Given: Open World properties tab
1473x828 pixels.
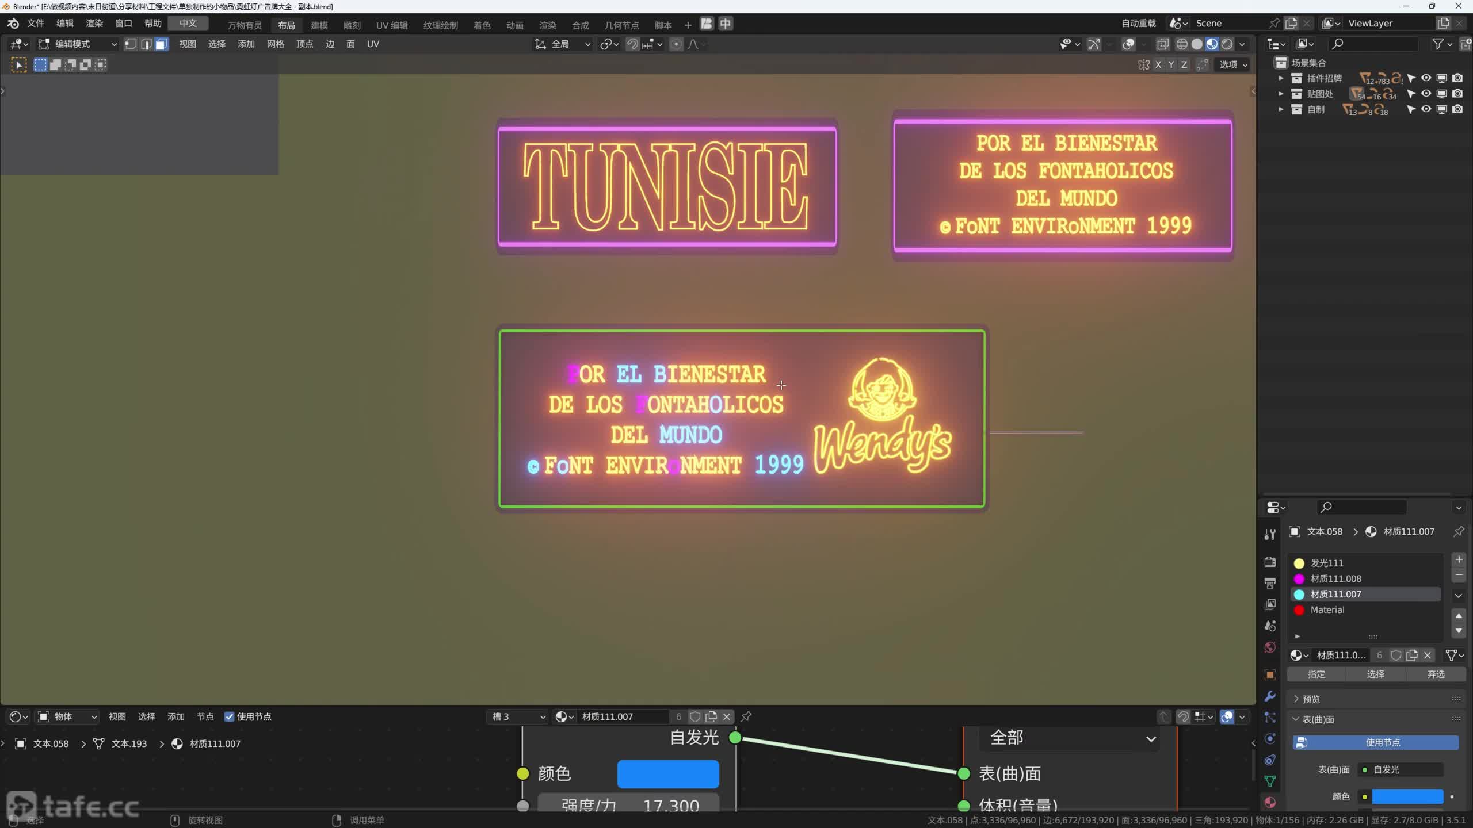Looking at the screenshot, I should [1270, 647].
